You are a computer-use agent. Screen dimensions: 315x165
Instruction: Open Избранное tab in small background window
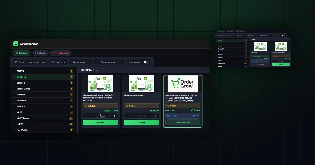(x=240, y=31)
